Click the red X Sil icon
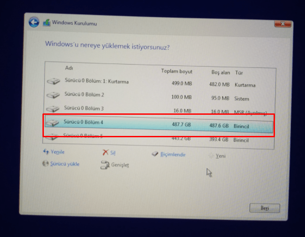 (x=105, y=152)
